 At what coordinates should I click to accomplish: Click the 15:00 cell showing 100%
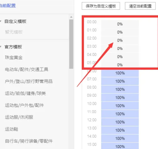point(120,146)
